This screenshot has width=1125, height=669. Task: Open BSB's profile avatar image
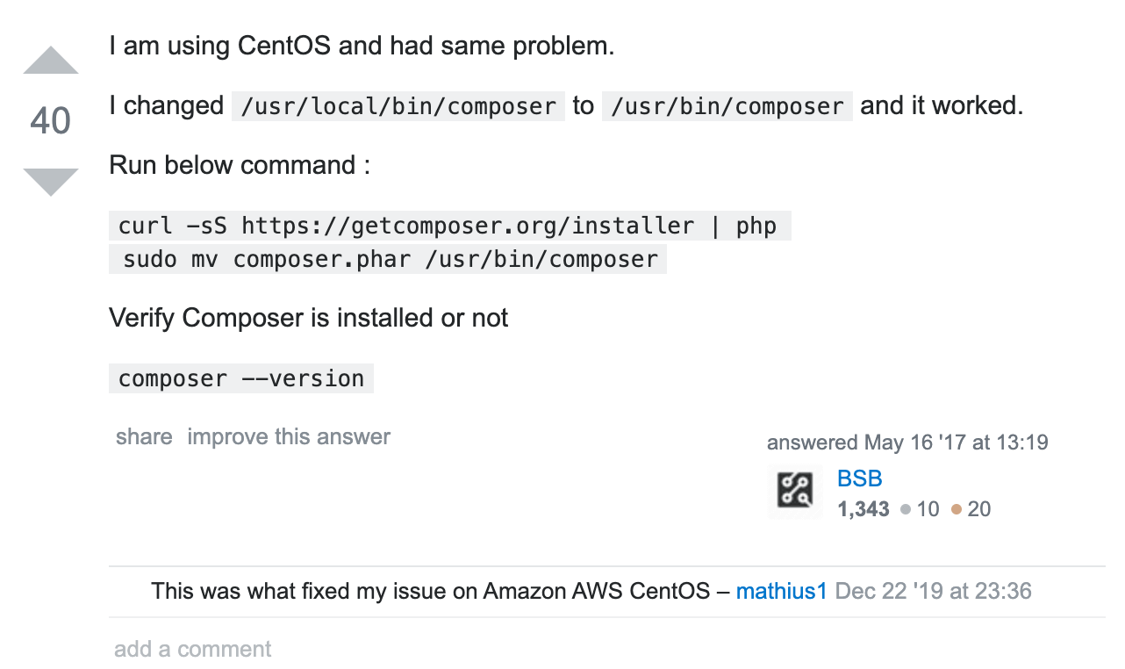[795, 492]
